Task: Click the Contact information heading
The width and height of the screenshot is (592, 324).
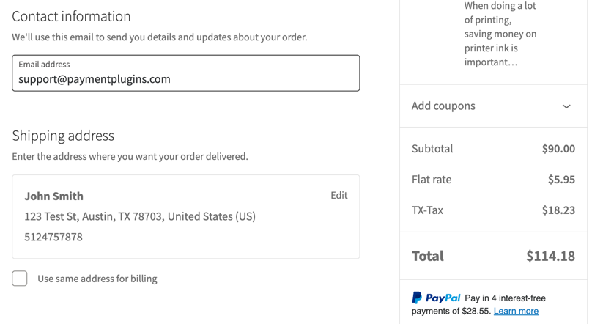Action: [71, 16]
